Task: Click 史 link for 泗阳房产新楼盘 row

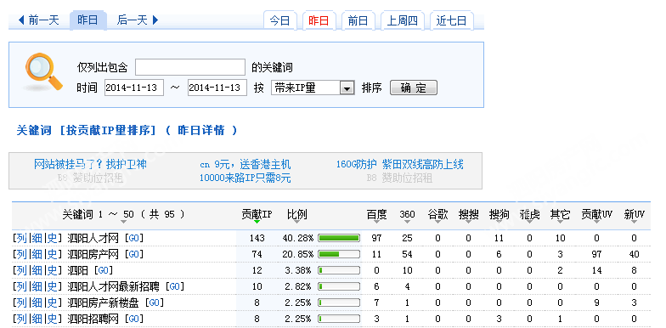Action: coord(52,303)
